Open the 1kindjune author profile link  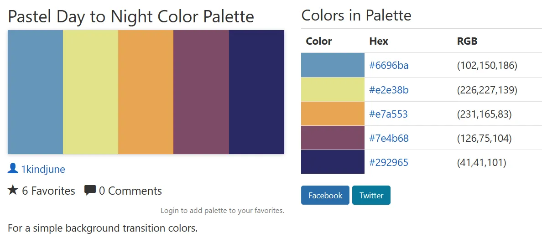[43, 169]
